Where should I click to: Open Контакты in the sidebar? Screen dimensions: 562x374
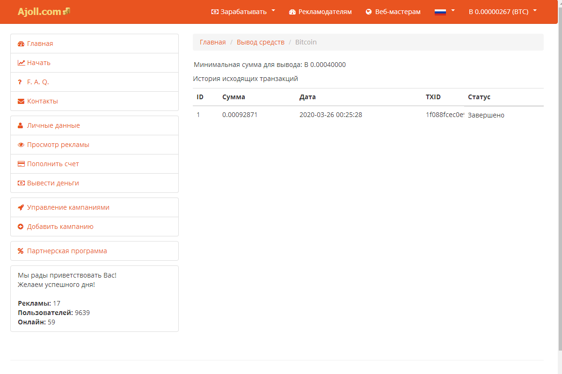95,101
